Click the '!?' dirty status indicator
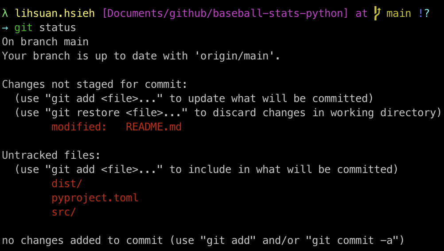The height and width of the screenshot is (251, 444). tap(424, 13)
